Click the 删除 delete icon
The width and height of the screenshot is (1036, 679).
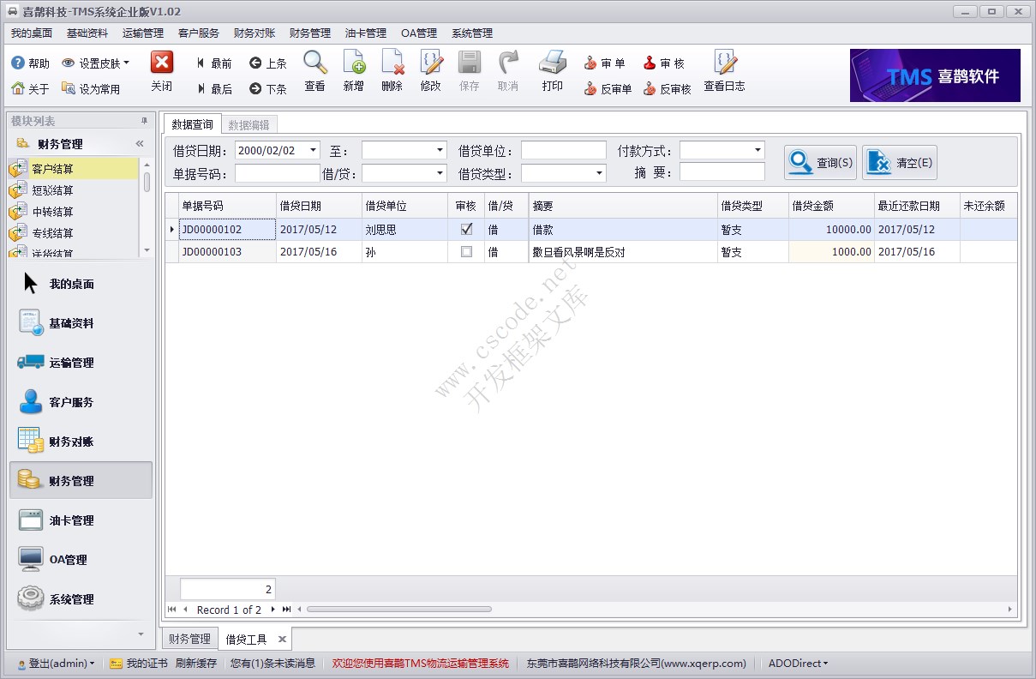click(x=392, y=62)
